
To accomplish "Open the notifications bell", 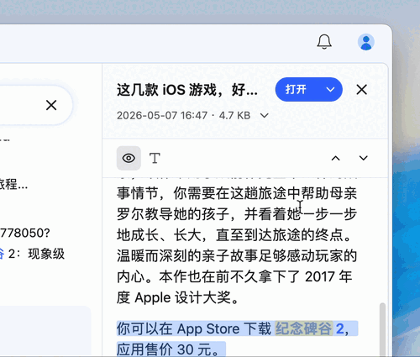I will pyautogui.click(x=324, y=42).
